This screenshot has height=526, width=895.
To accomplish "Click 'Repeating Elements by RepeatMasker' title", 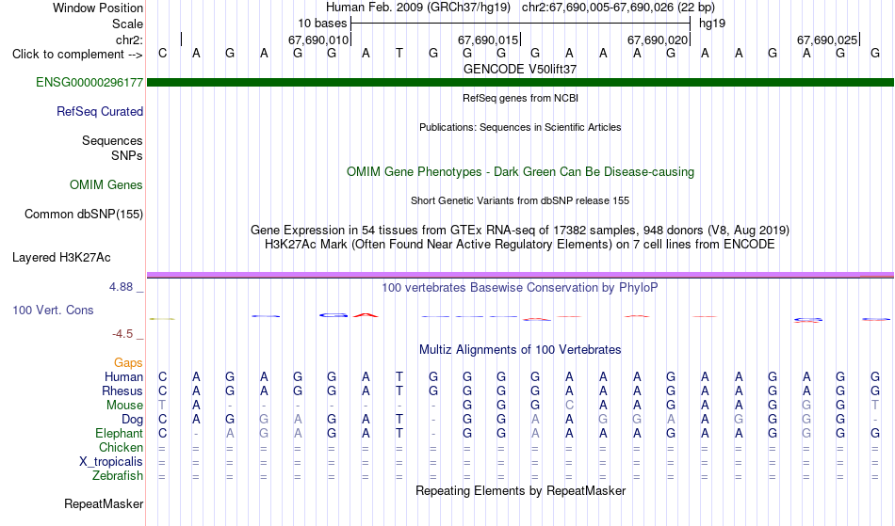I will [520, 491].
